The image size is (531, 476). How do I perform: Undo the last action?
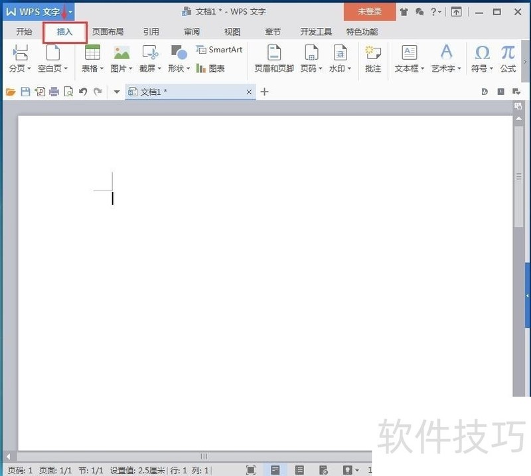[83, 92]
